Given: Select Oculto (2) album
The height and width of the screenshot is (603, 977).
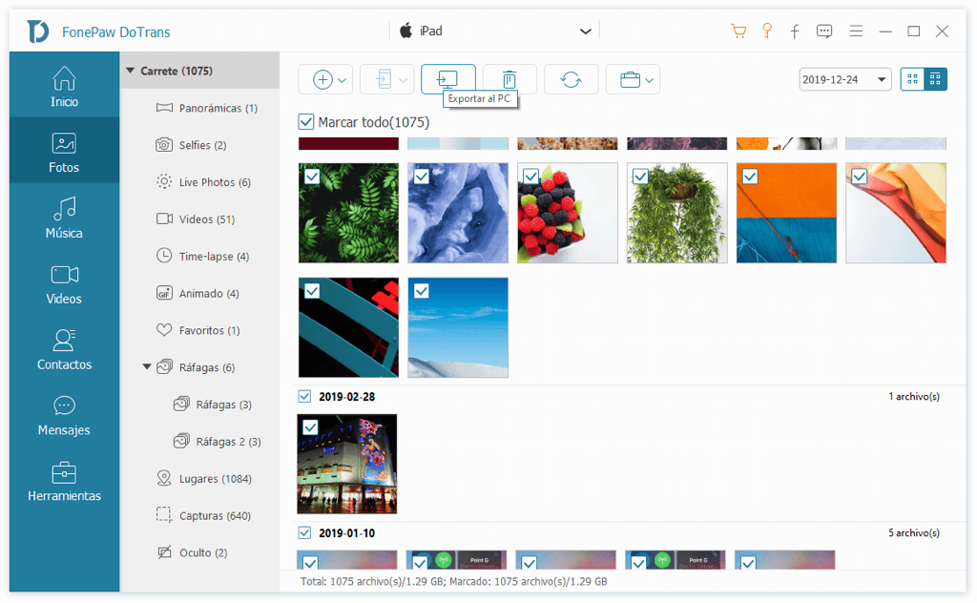Looking at the screenshot, I should [191, 552].
